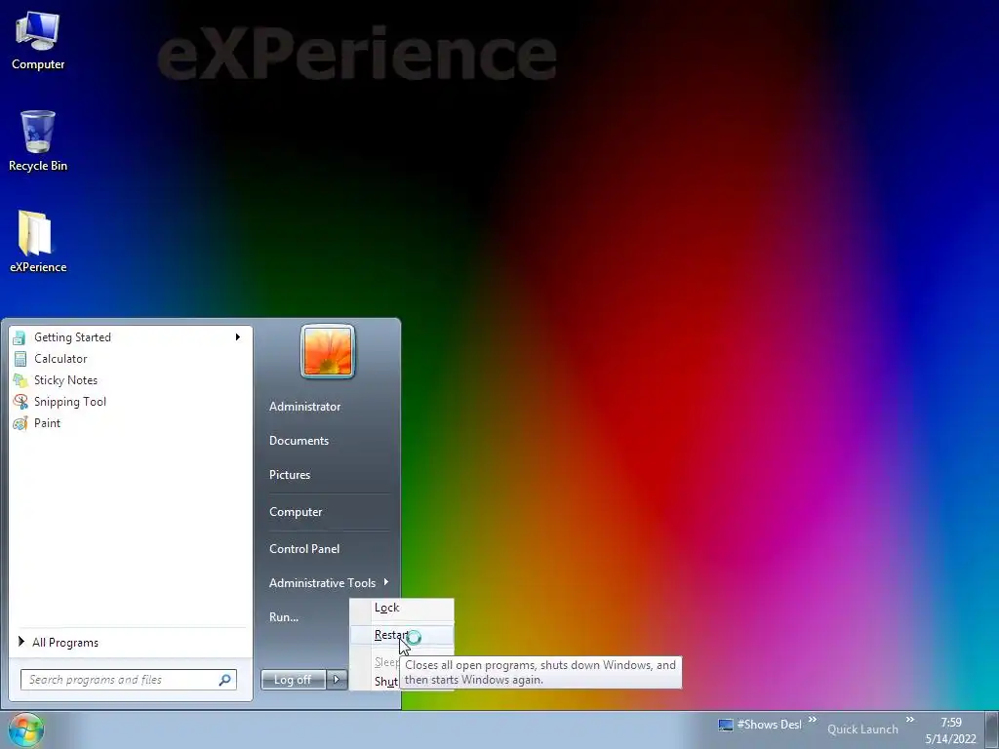
Task: Select Shut down in the power menu
Action: point(386,682)
